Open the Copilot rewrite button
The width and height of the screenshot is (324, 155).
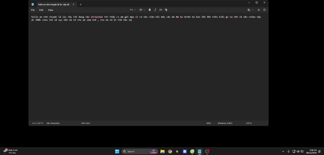pyautogui.click(x=249, y=10)
